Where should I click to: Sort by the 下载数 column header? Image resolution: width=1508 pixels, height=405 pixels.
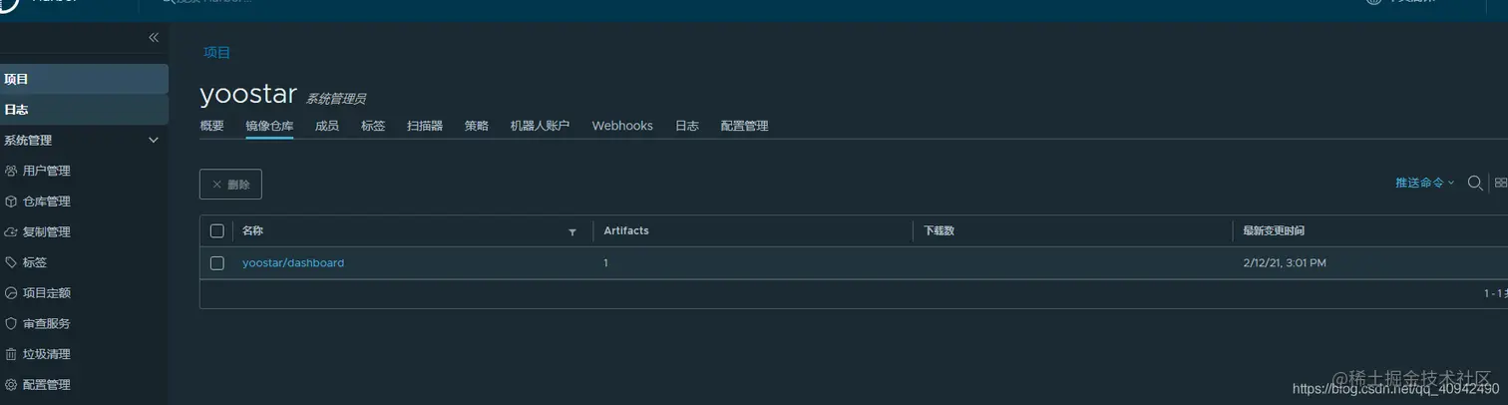click(x=939, y=230)
